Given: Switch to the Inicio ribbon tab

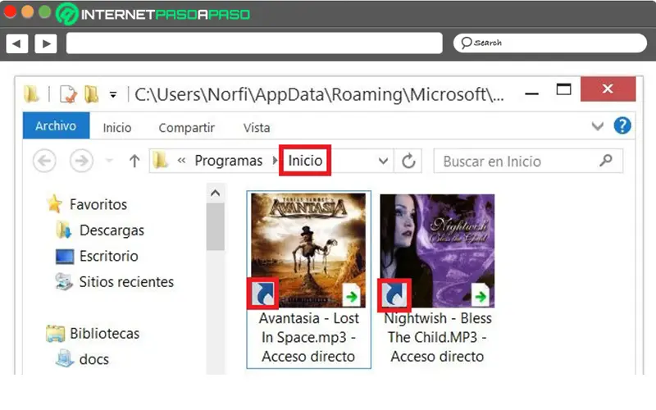Looking at the screenshot, I should 117,128.
